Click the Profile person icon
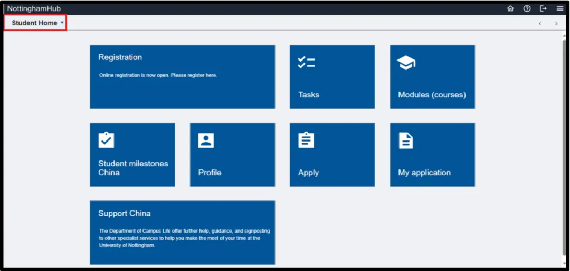Screen dimensions: 570x271 [x=206, y=140]
